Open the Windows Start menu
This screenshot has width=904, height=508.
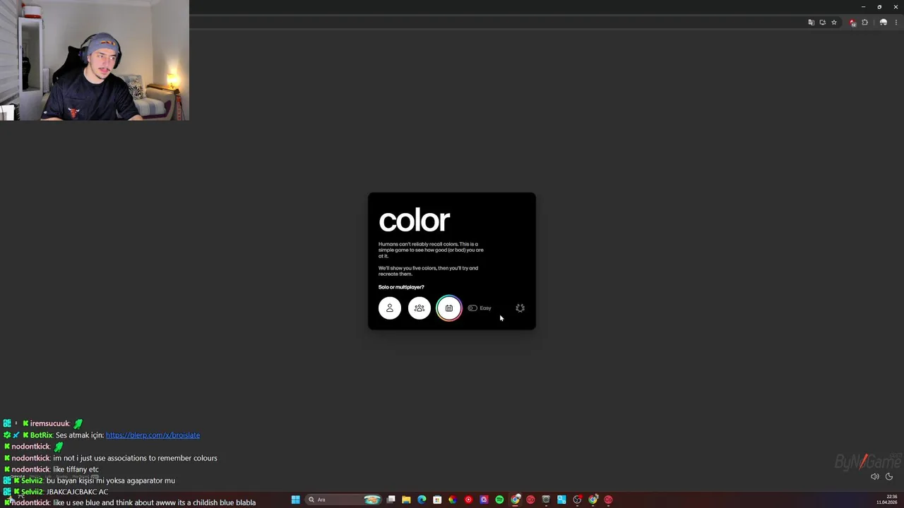(296, 500)
